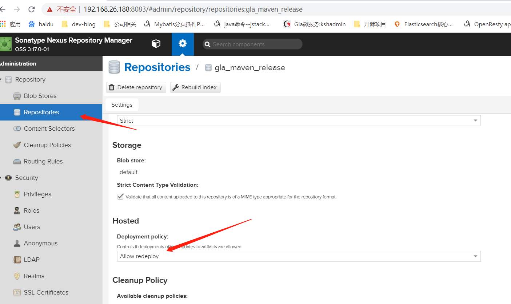The height and width of the screenshot is (304, 511).
Task: Click the wrench icon on Rebuild index
Action: tap(176, 87)
